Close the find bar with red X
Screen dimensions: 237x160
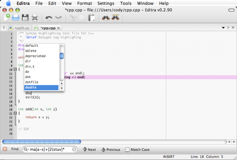pos(5,149)
